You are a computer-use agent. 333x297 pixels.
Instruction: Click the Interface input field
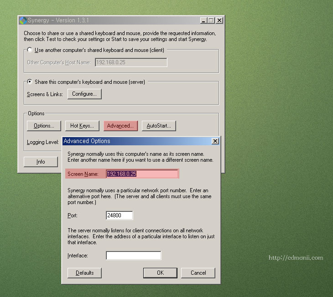(x=133, y=256)
